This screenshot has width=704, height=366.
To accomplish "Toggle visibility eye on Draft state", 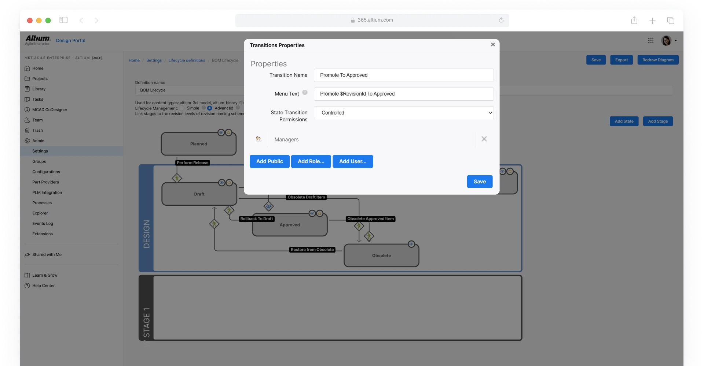I will click(x=222, y=183).
